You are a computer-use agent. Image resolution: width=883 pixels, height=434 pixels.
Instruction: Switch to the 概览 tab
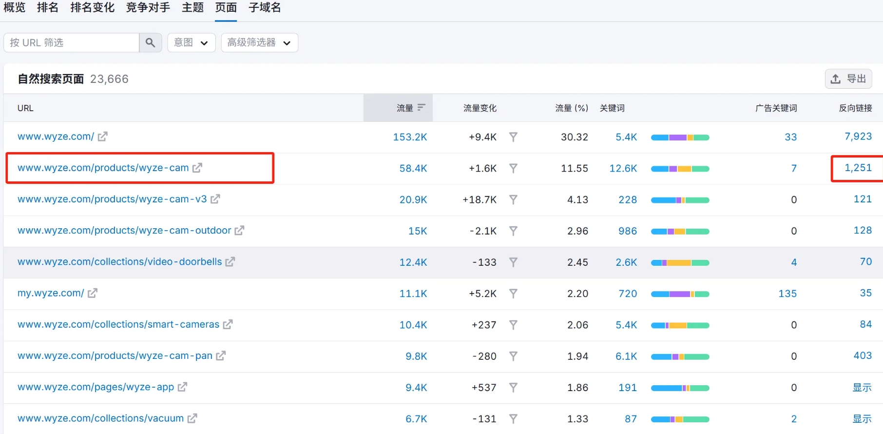tap(15, 8)
